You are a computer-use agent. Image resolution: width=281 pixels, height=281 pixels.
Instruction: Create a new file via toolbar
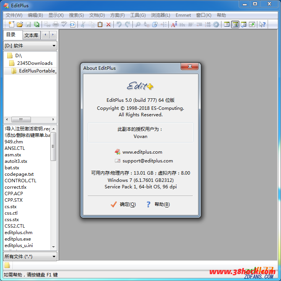tap(11, 24)
